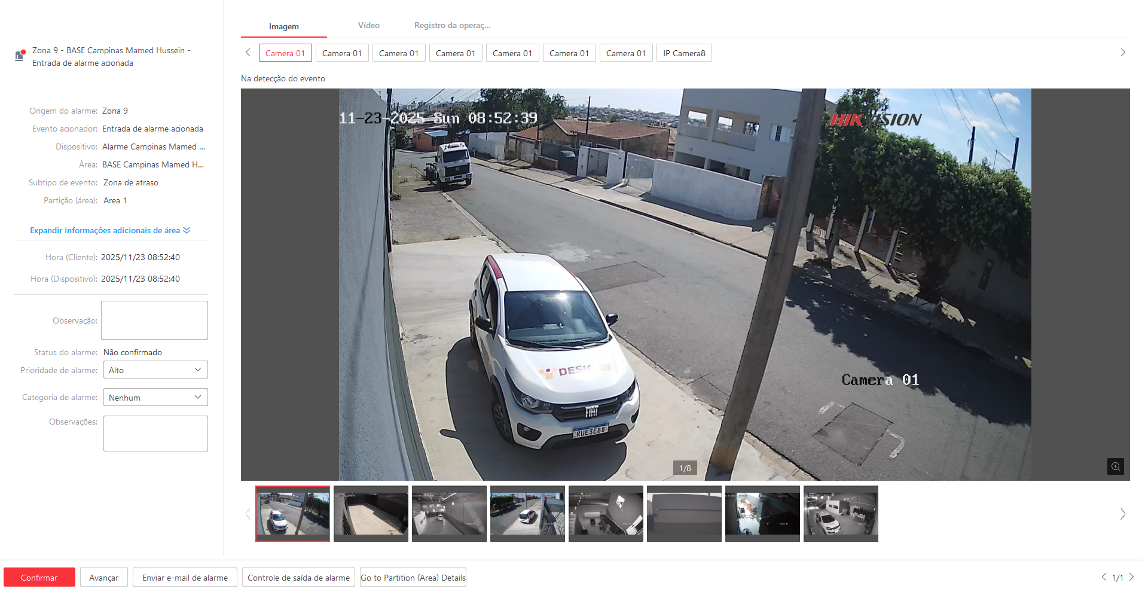Expand informações adicionais de área
The width and height of the screenshot is (1142, 592).
[110, 230]
